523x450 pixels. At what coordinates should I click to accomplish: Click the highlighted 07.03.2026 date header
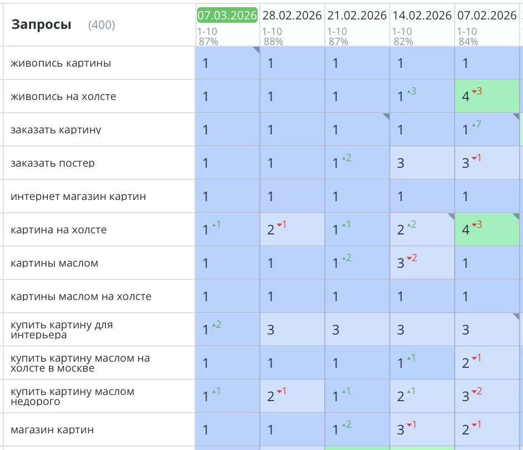[227, 16]
